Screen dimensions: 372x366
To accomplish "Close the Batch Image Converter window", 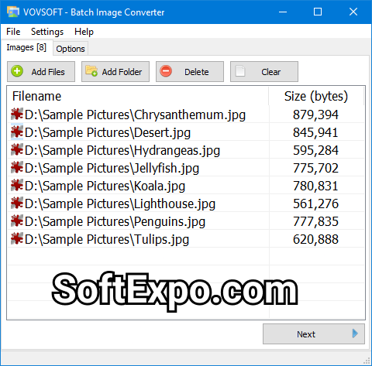I will tap(353, 12).
